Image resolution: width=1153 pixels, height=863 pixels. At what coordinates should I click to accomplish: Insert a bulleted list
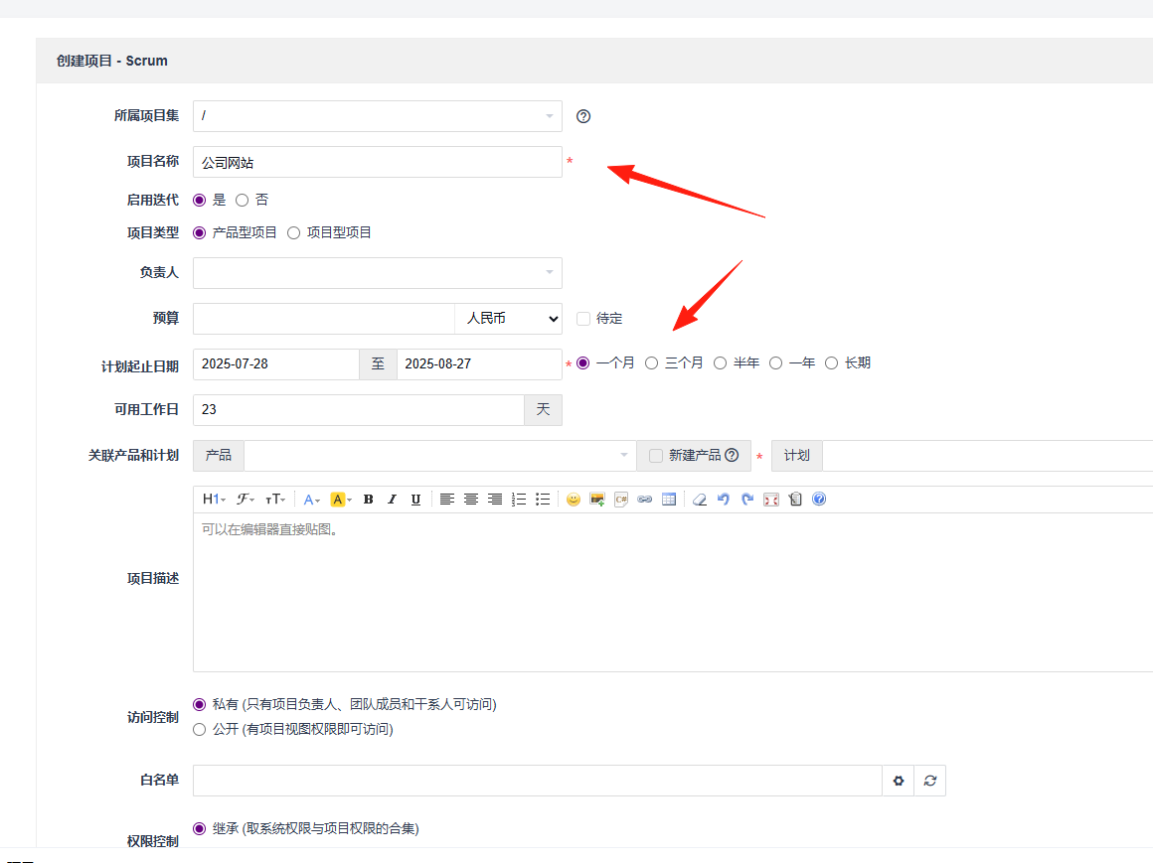543,500
